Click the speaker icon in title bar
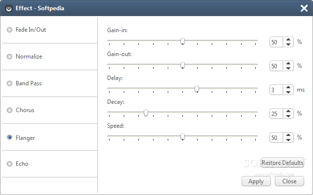This screenshot has width=313, height=195. [x=9, y=8]
